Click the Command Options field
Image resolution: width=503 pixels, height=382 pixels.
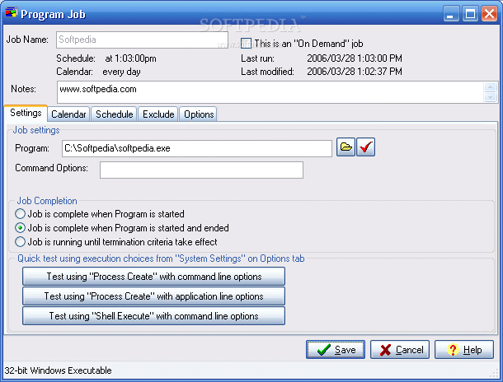tap(201, 170)
